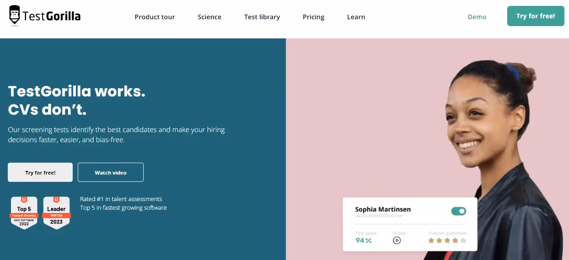Click the video play icon on candidate card
The image size is (569, 260).
(x=397, y=240)
